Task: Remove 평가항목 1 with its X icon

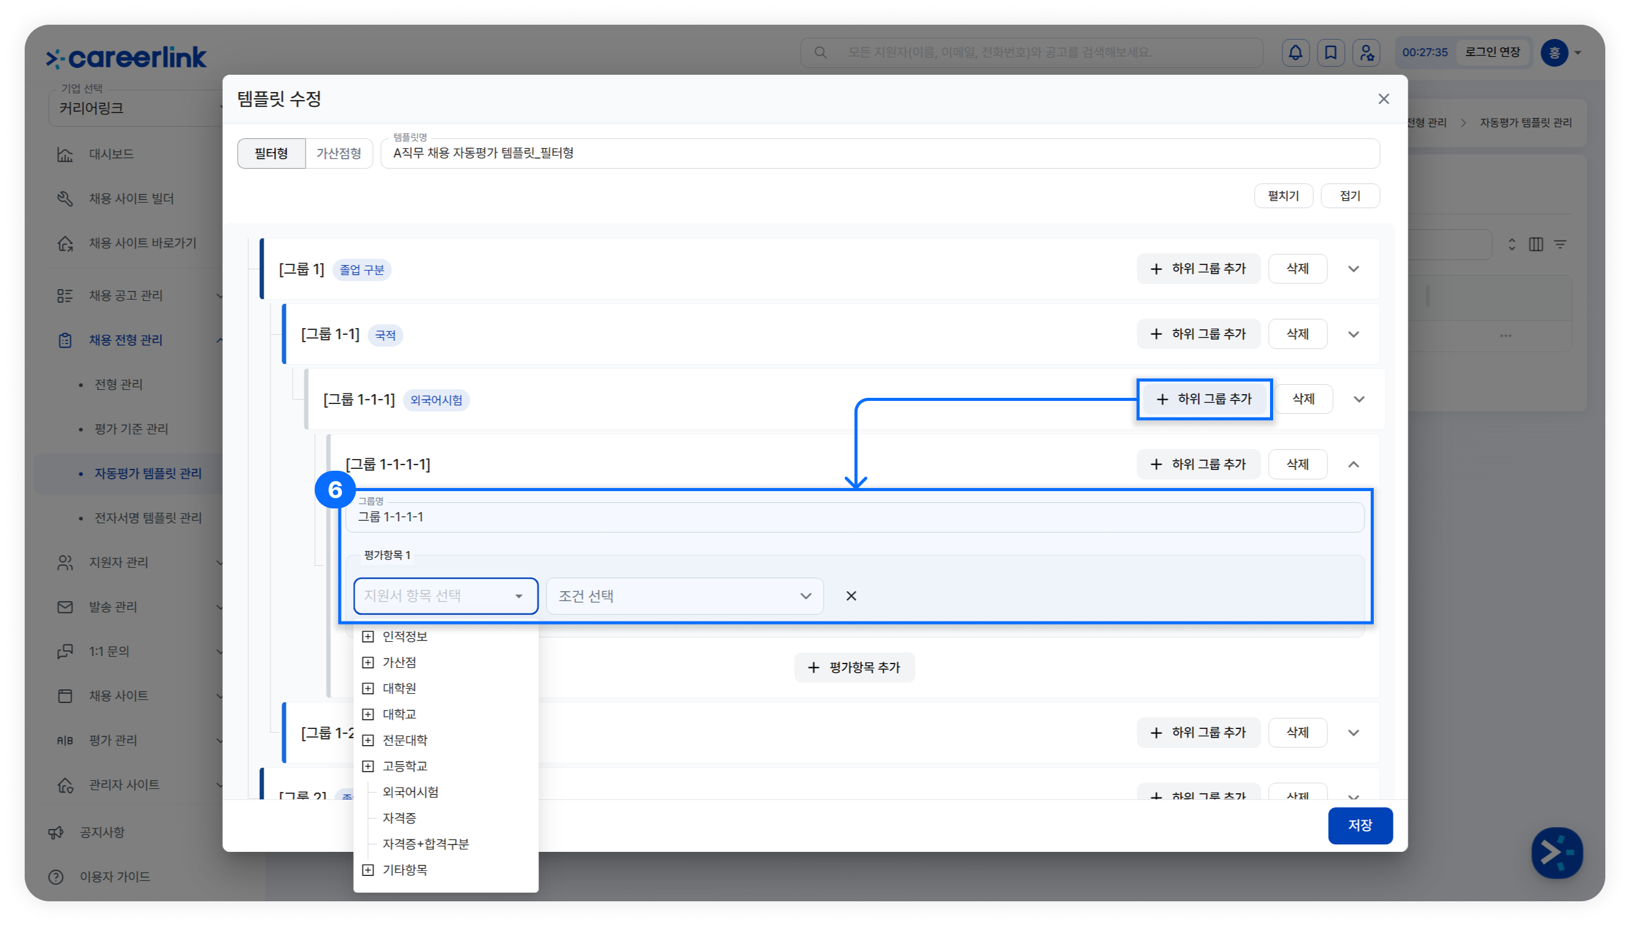Action: pos(851,596)
